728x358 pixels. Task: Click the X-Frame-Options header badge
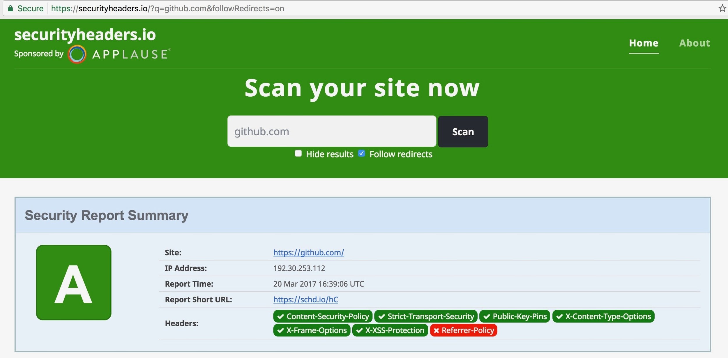pos(312,330)
